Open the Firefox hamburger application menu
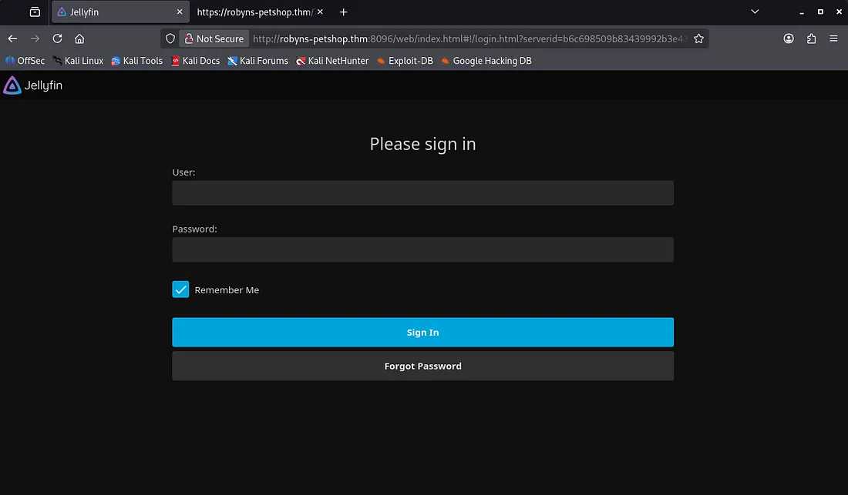Screen dimensions: 848x495 (x=833, y=38)
